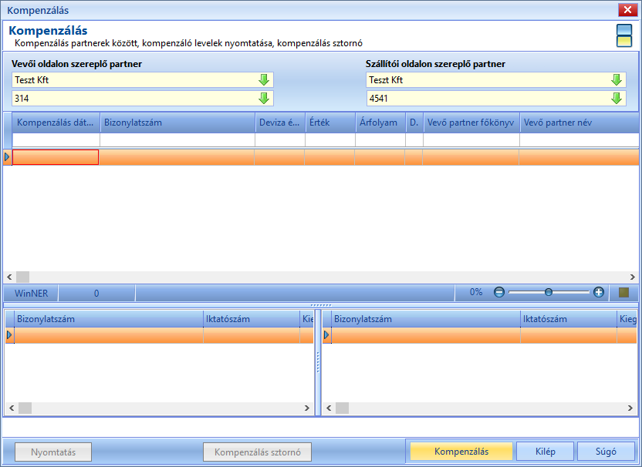Open the supplier account 4541 dropdown arrow
The width and height of the screenshot is (642, 467).
pos(617,98)
